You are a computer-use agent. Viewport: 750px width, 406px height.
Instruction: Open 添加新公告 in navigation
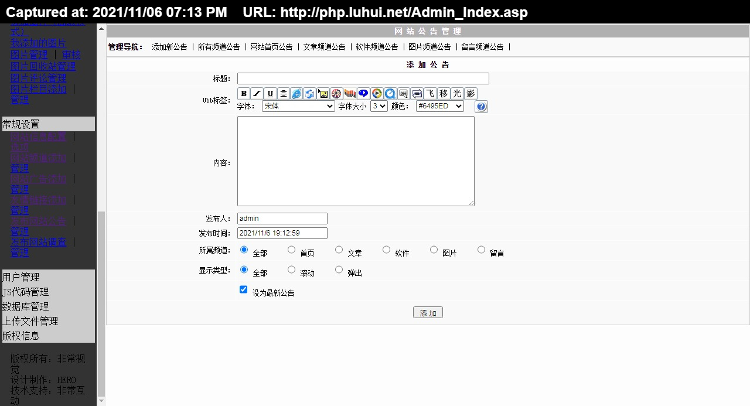click(x=169, y=47)
